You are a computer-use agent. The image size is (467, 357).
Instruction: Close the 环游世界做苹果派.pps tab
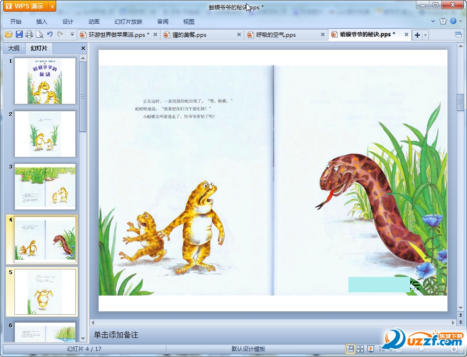155,34
